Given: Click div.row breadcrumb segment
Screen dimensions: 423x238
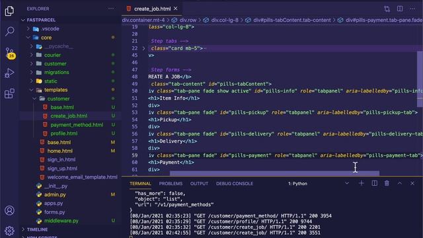Looking at the screenshot, I should pyautogui.click(x=188, y=20).
